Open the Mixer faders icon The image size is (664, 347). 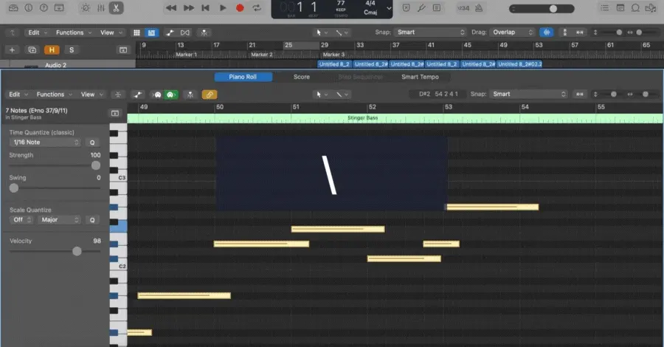[101, 8]
